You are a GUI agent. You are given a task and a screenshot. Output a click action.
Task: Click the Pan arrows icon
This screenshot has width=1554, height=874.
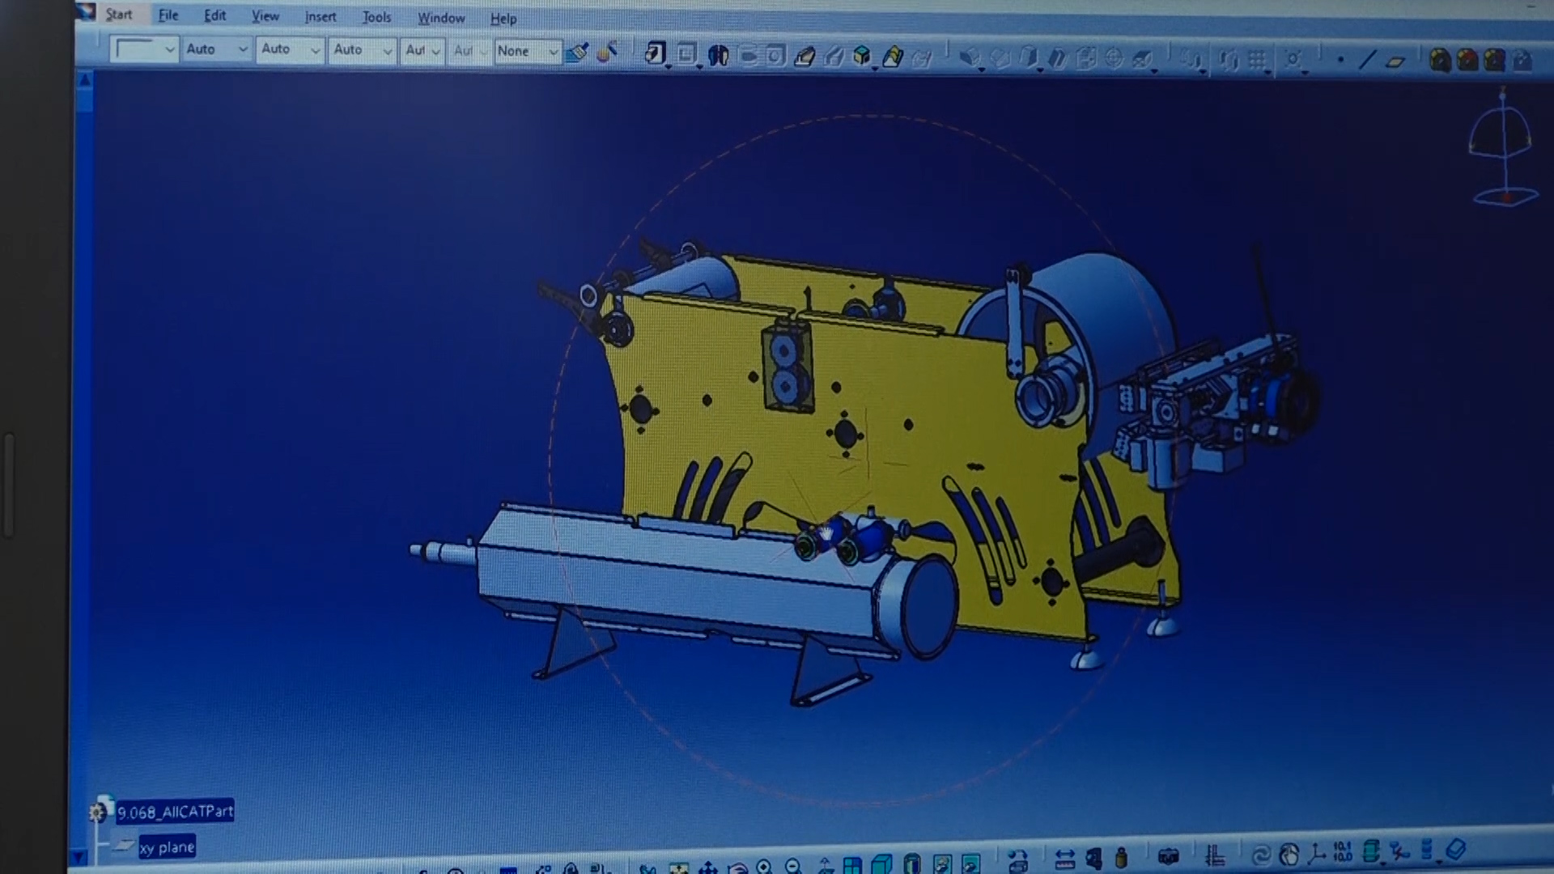point(707,868)
